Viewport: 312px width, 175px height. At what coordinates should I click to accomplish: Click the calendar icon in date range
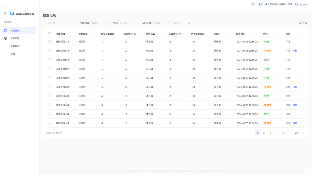tap(189, 23)
